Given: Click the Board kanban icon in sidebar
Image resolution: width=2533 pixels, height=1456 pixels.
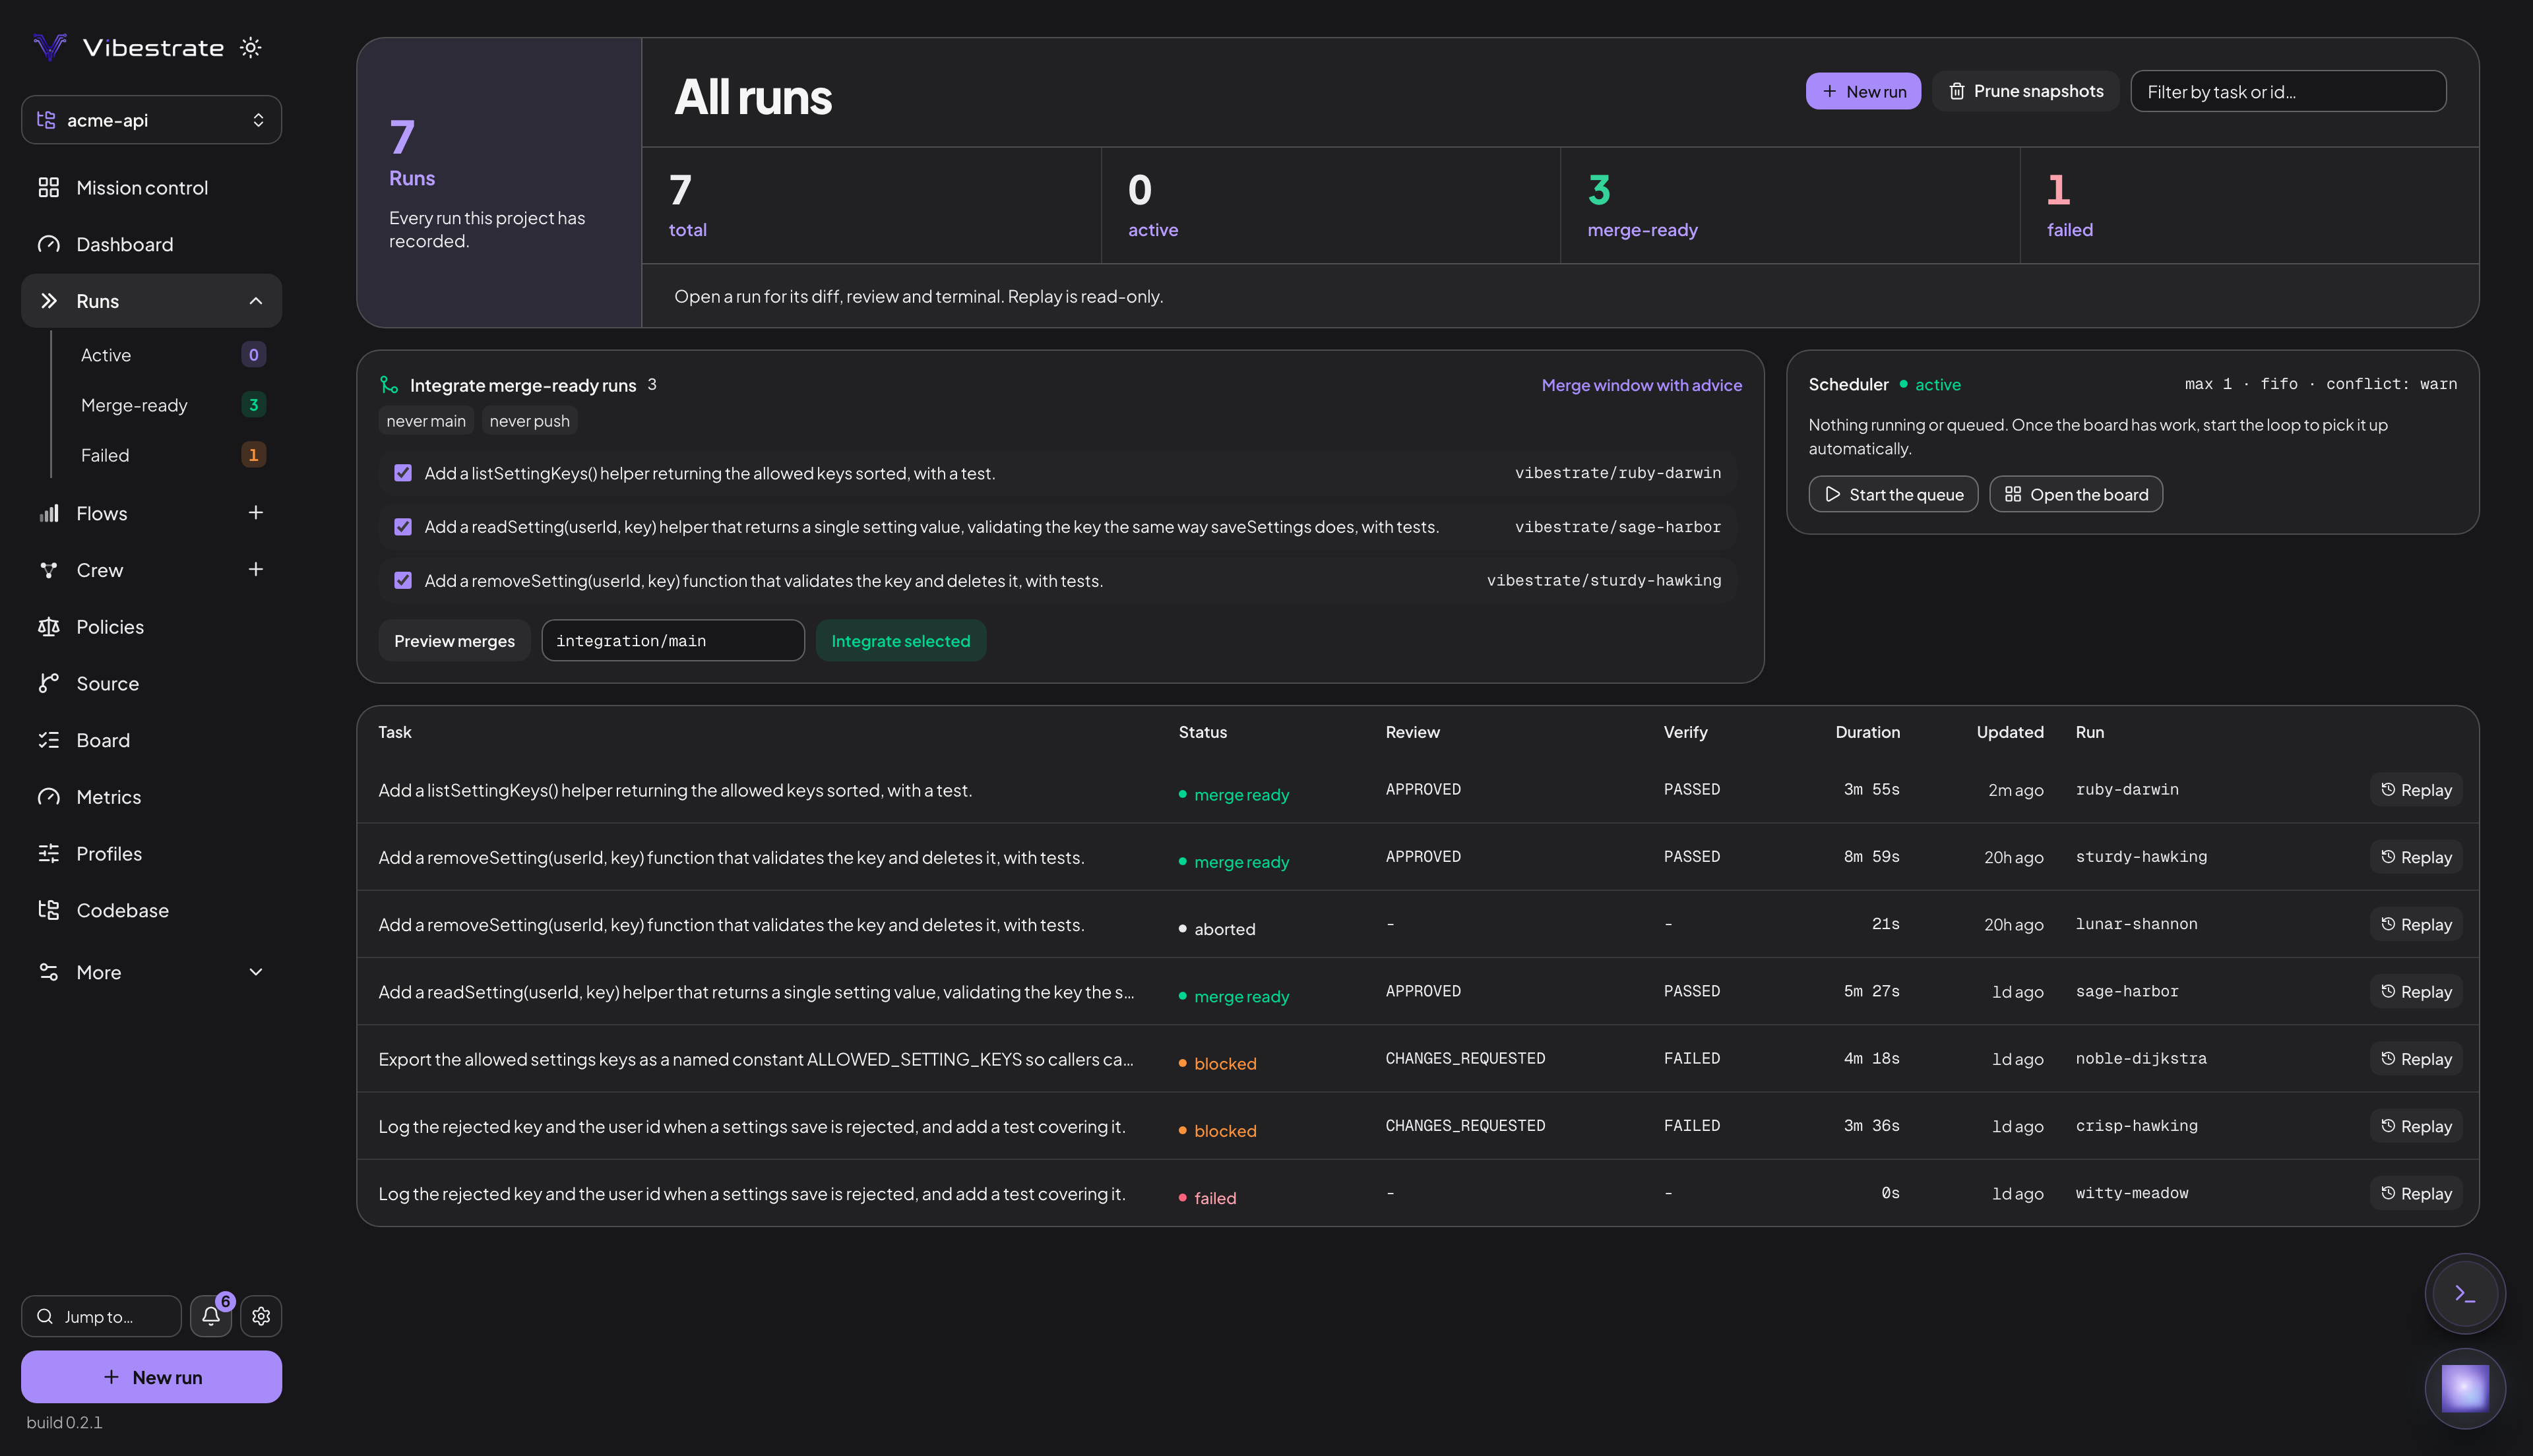Looking at the screenshot, I should coord(48,740).
